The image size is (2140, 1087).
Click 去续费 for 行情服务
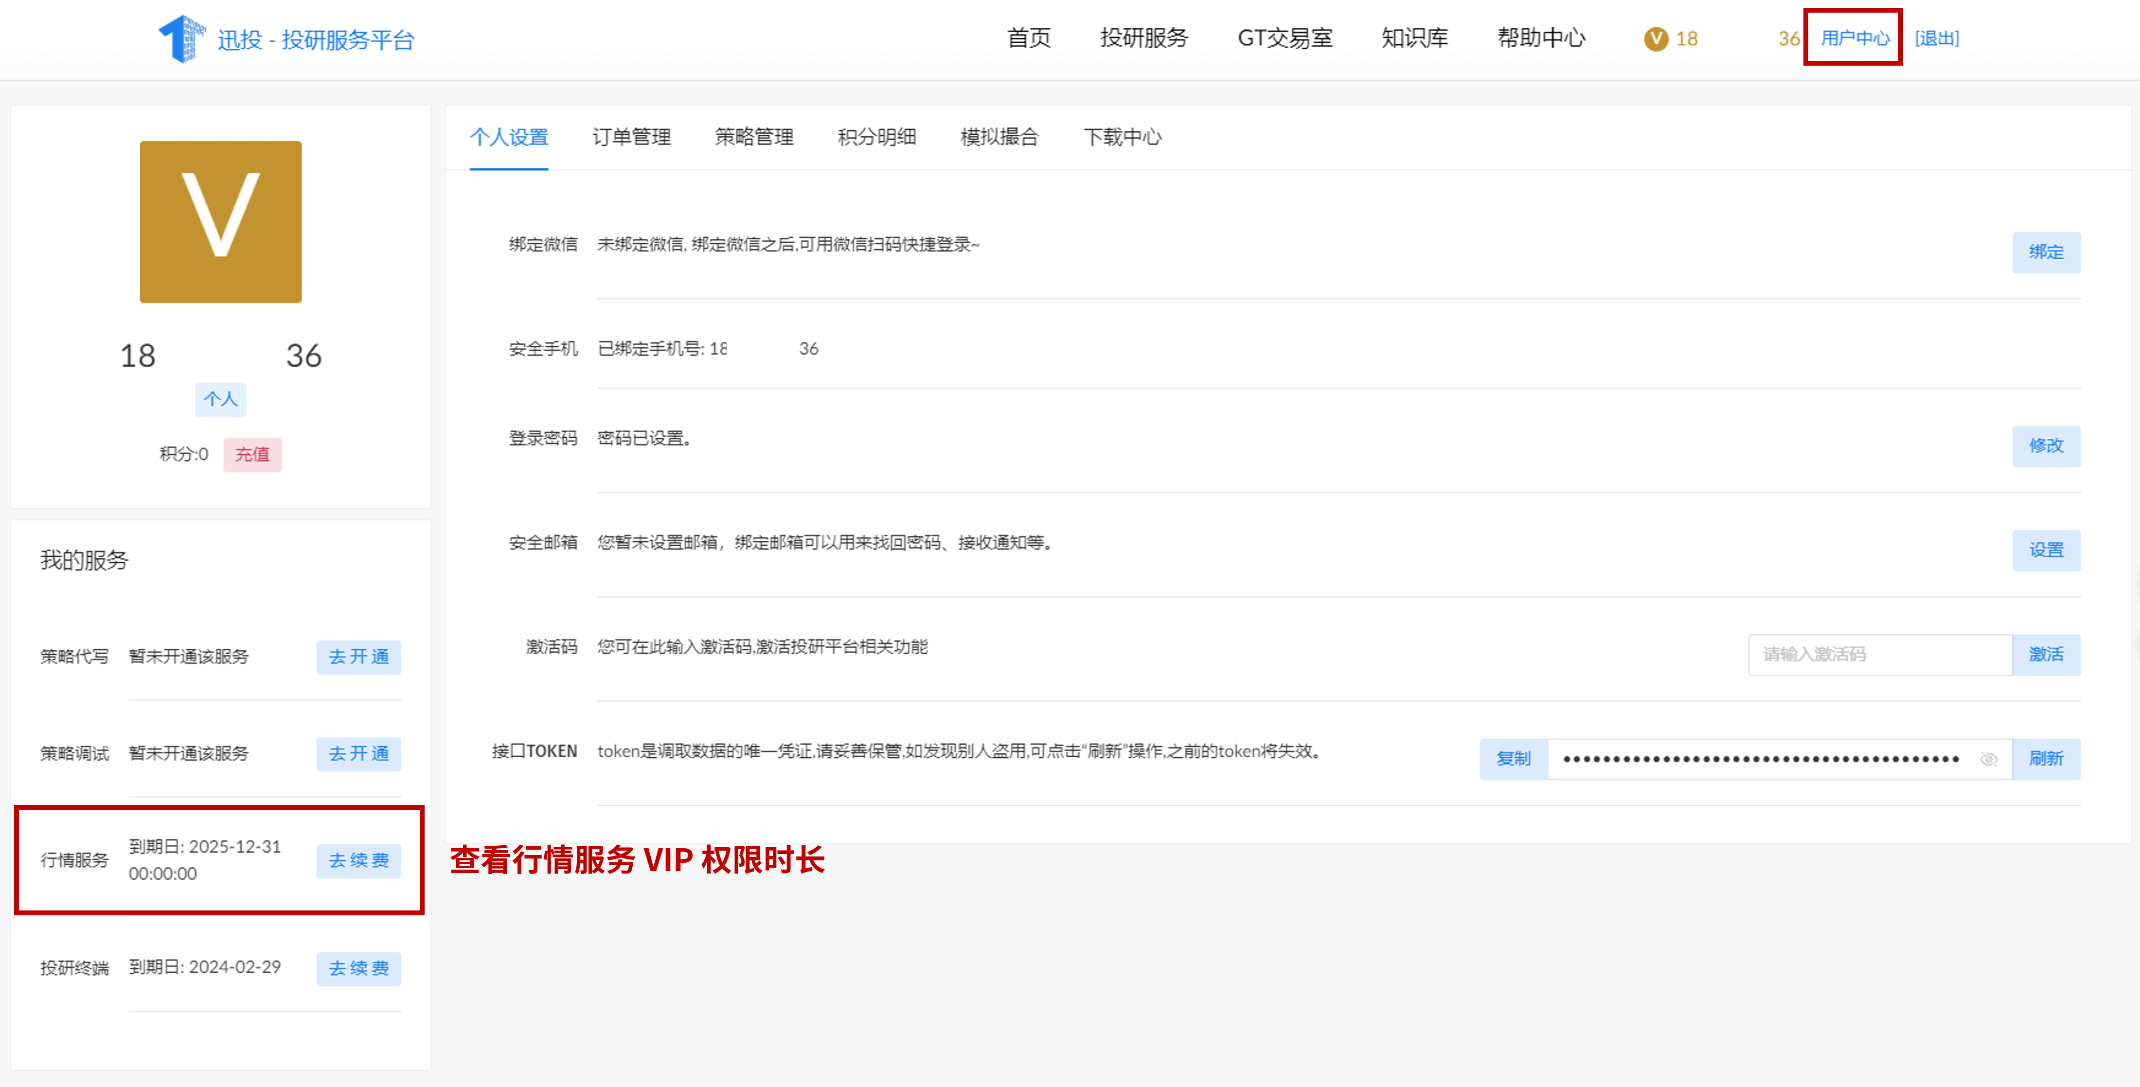click(358, 861)
